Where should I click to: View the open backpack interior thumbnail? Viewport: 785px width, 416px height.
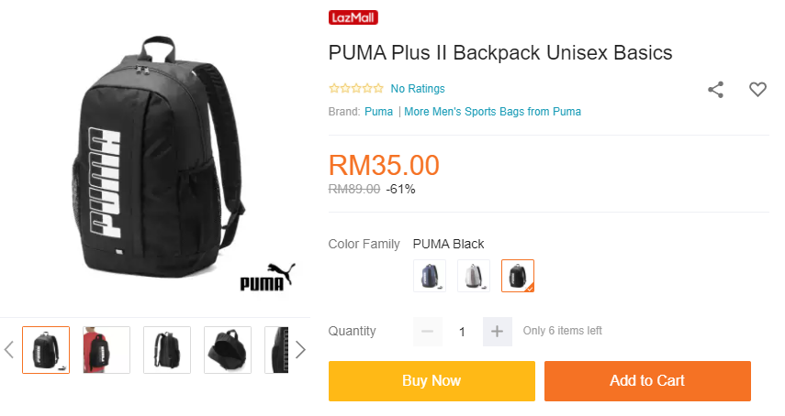228,350
